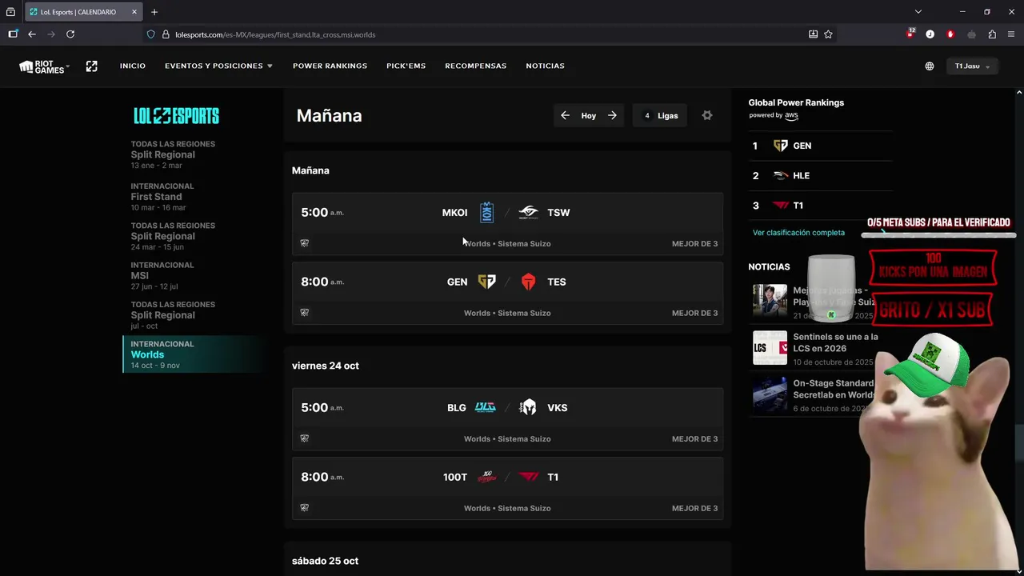Viewport: 1024px width, 576px height.
Task: Open MKOI vs TSW match row
Action: (x=507, y=224)
